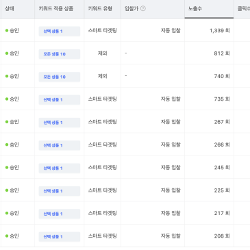Click 제외 keyword type in the 740 회 row
The image size is (250, 250).
tap(103, 76)
